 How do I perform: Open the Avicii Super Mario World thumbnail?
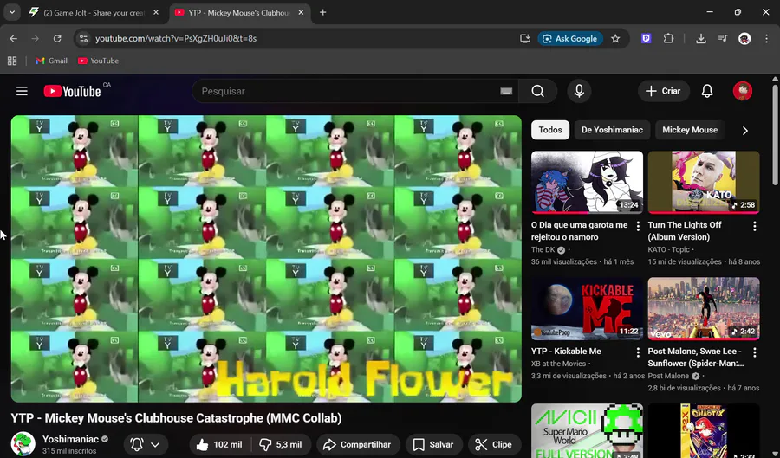[x=587, y=430]
